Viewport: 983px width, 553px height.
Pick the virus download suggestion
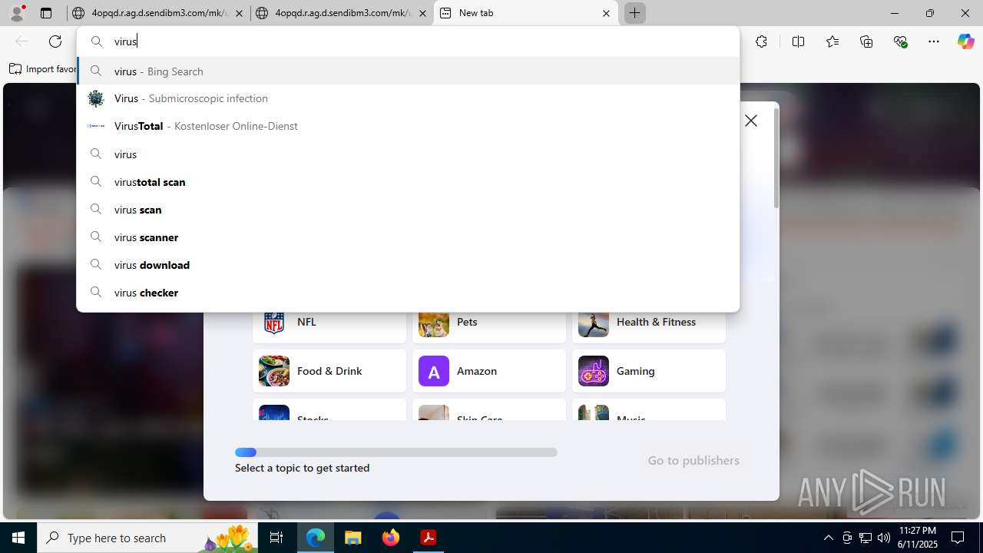tap(408, 265)
